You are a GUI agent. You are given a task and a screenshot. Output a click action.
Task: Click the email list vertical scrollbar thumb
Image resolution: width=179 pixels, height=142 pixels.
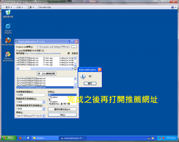75,84
